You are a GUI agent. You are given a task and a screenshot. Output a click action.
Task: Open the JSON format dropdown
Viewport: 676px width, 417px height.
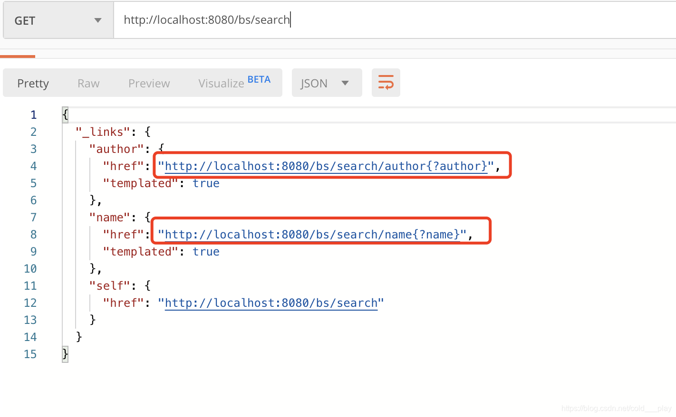click(x=327, y=83)
